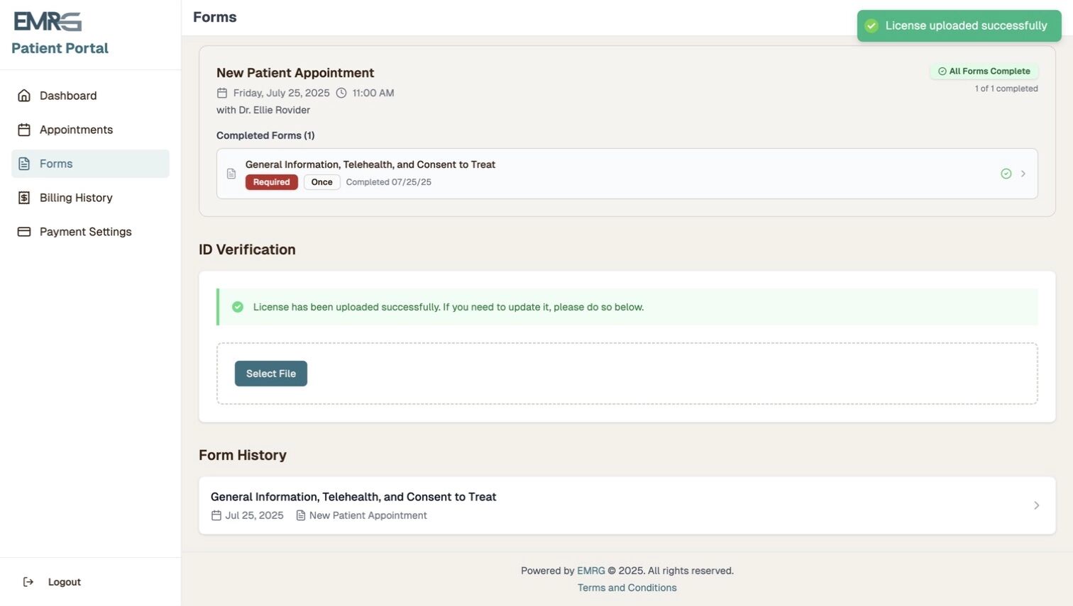Click the green checkmark on the completed form row
Viewport: 1073px width, 606px height.
point(1006,173)
